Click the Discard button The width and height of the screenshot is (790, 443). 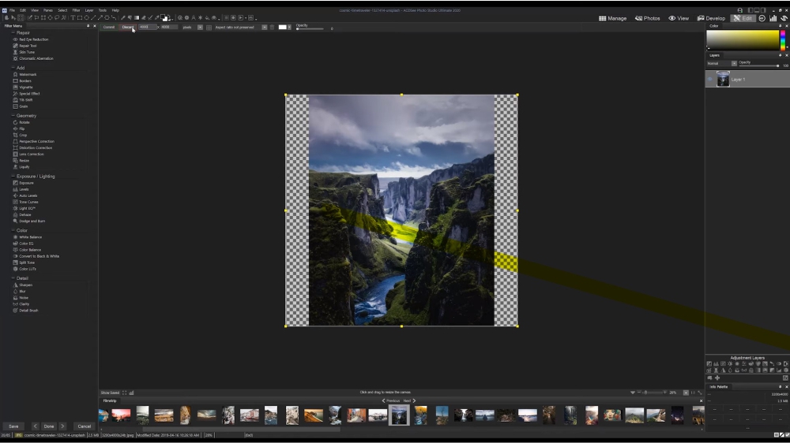128,27
